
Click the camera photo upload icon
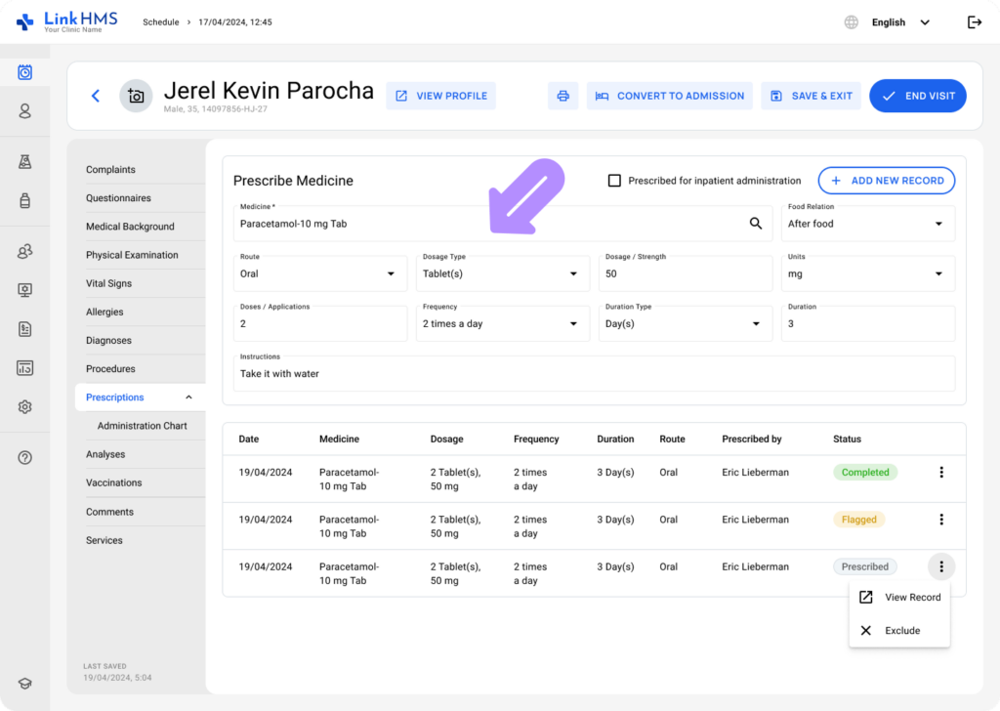[x=136, y=96]
